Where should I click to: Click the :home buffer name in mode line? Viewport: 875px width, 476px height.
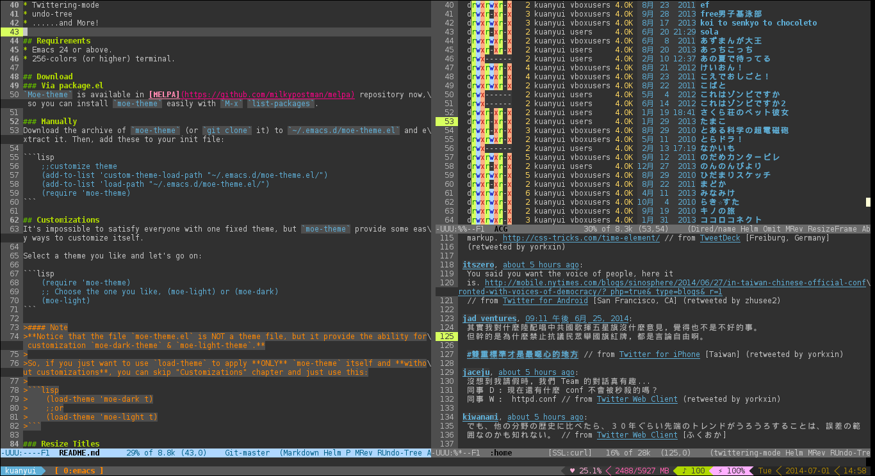501,453
